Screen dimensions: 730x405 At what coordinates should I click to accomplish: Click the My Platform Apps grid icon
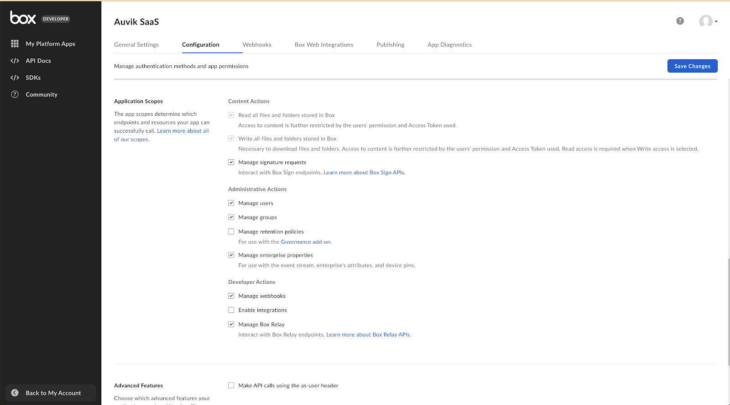coord(15,44)
